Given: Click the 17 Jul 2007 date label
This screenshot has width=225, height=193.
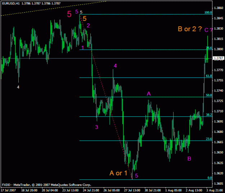Looking at the screenshot, I should (x=8, y=190).
